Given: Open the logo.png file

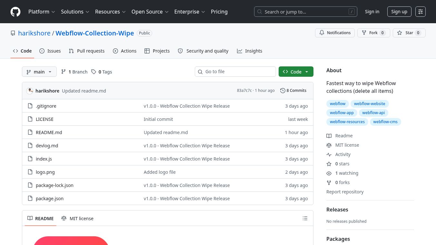Looking at the screenshot, I should point(45,172).
